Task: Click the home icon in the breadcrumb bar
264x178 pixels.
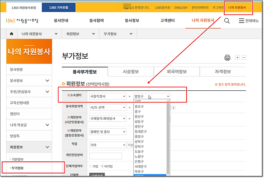Action: click(12, 34)
